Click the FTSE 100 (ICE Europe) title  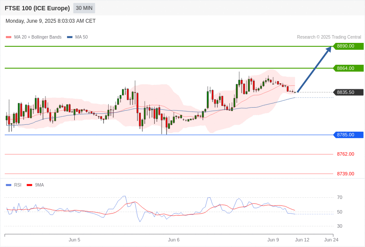pyautogui.click(x=37, y=8)
